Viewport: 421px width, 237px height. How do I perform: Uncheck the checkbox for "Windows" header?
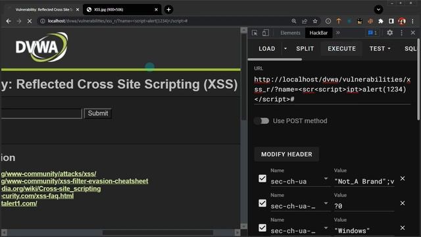pos(262,228)
